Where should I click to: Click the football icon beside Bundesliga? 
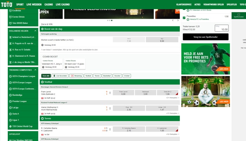click(x=10, y=95)
